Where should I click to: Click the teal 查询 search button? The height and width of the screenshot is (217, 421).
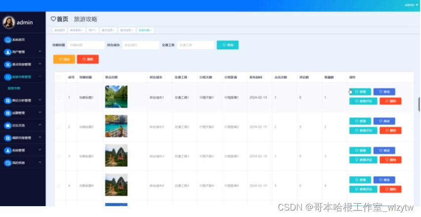pyautogui.click(x=228, y=45)
